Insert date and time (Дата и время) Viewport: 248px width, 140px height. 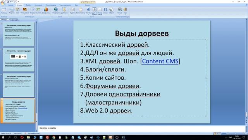[94, 11]
